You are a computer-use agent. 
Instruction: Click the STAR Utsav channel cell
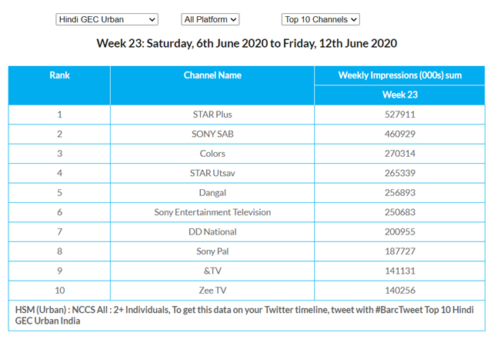212,173
